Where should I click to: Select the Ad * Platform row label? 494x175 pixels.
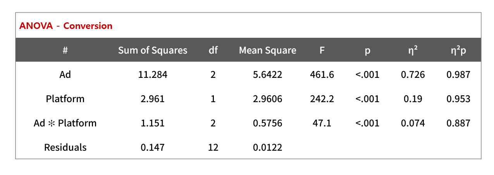(x=65, y=123)
